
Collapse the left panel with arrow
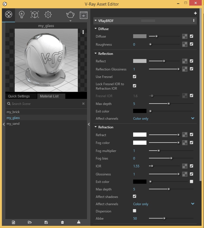coord(4,124)
